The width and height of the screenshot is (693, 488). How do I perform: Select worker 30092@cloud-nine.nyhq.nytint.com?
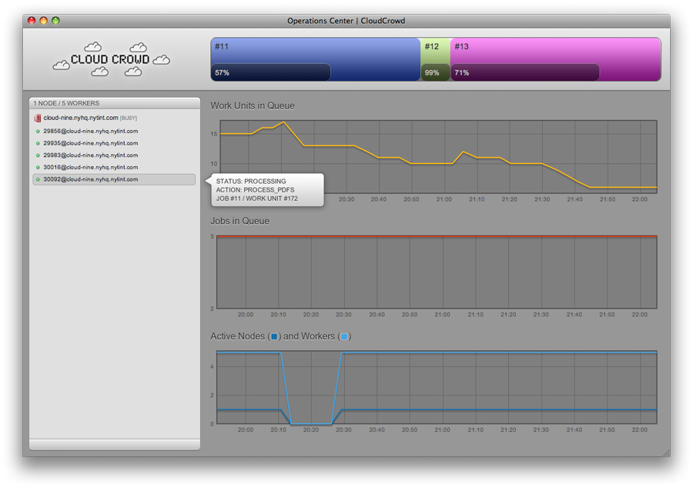90,179
